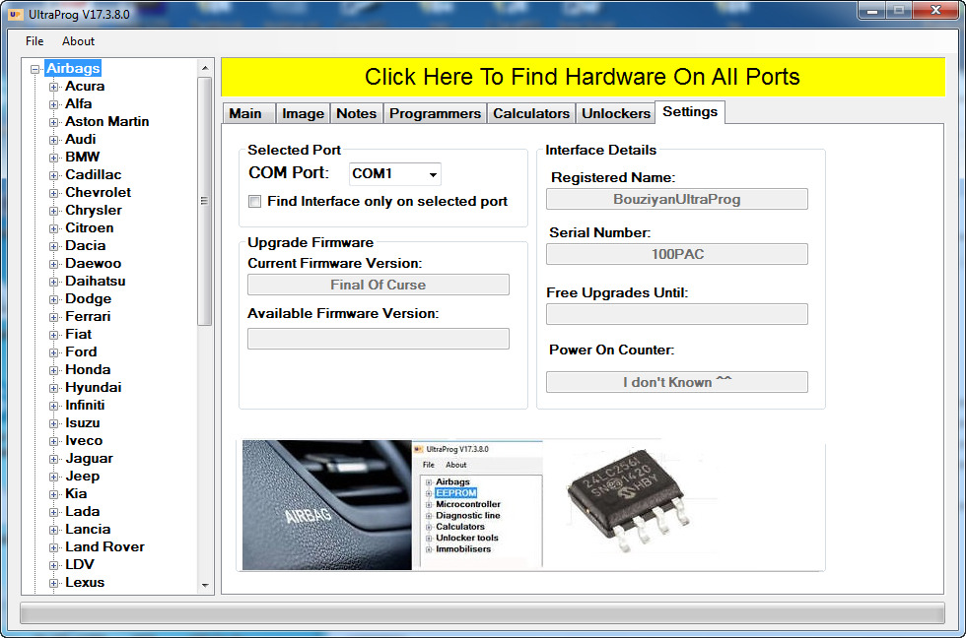Click the tree scrollbar down arrow

pos(205,586)
